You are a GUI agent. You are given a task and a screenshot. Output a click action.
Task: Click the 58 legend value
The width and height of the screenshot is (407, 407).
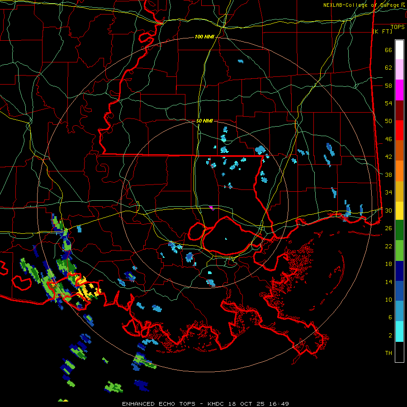point(388,85)
